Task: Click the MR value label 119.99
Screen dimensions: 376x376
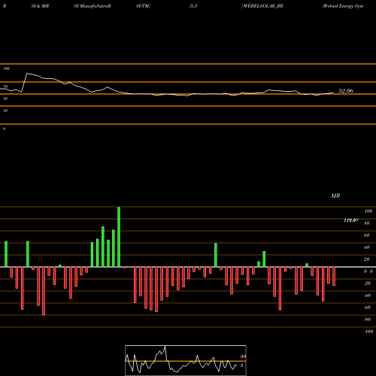Action: click(x=351, y=220)
